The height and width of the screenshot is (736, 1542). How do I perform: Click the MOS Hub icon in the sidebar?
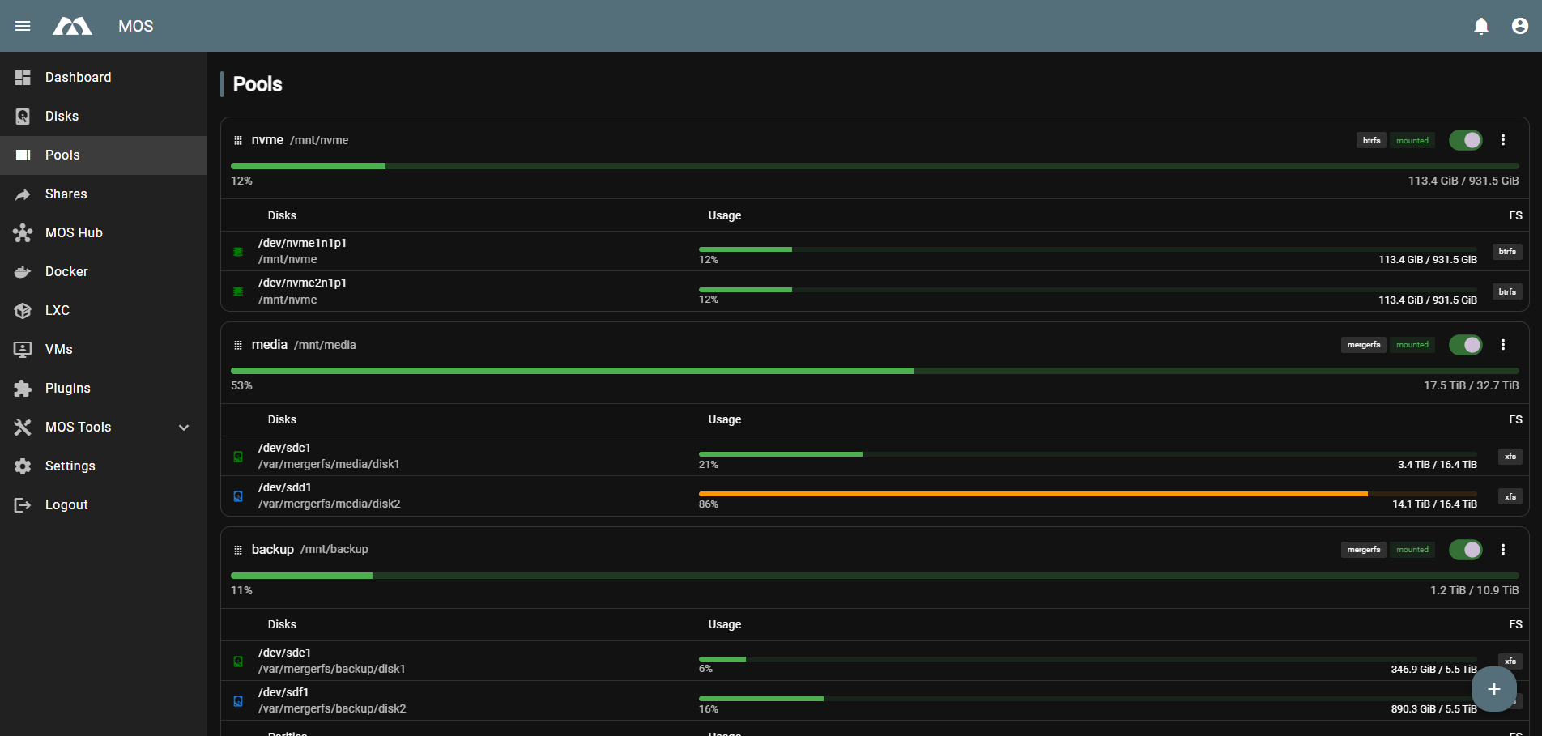click(23, 232)
